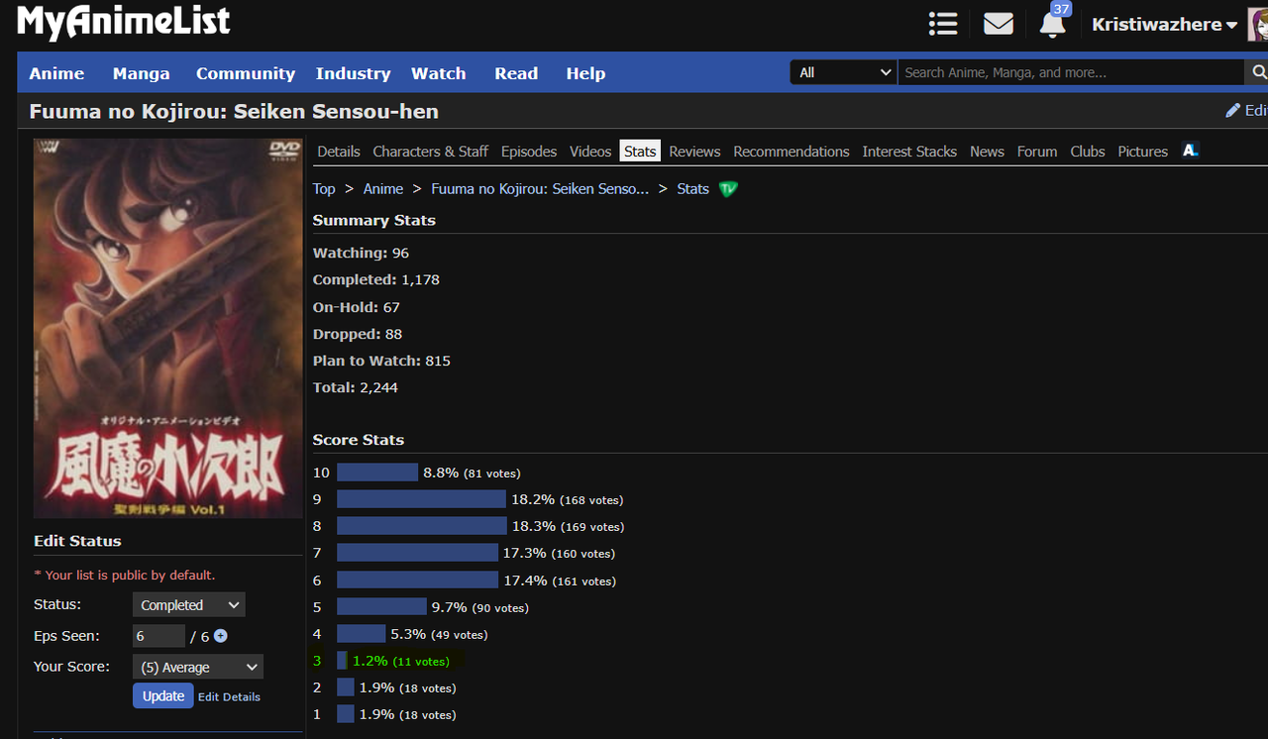Open the Community menu
This screenshot has height=739, width=1268.
pos(246,73)
